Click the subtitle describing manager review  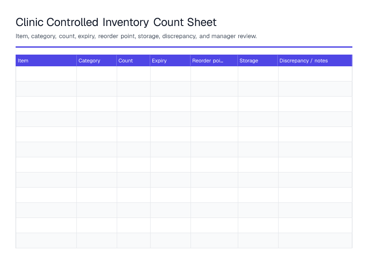[x=136, y=36]
